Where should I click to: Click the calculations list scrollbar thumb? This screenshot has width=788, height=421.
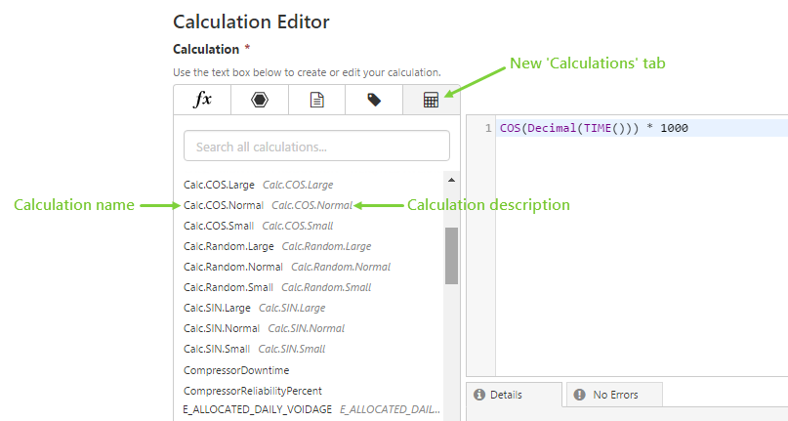tap(451, 255)
